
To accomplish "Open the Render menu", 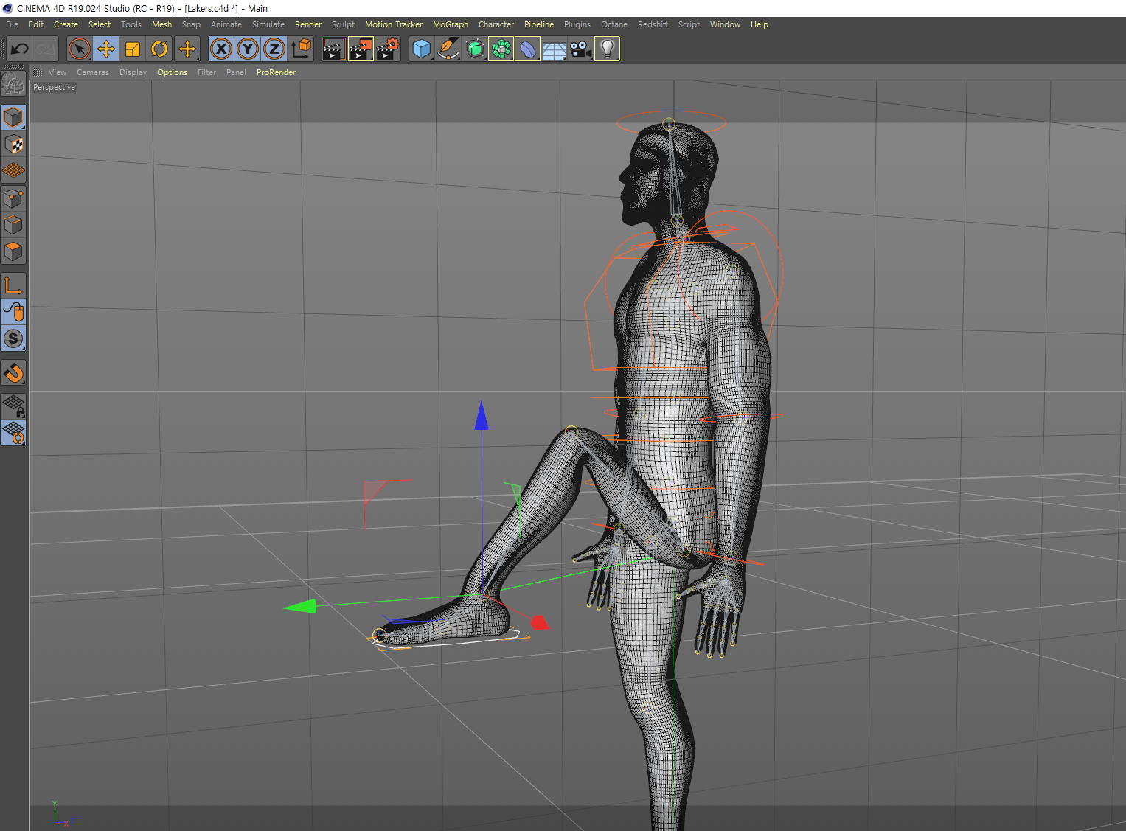I will (x=308, y=24).
